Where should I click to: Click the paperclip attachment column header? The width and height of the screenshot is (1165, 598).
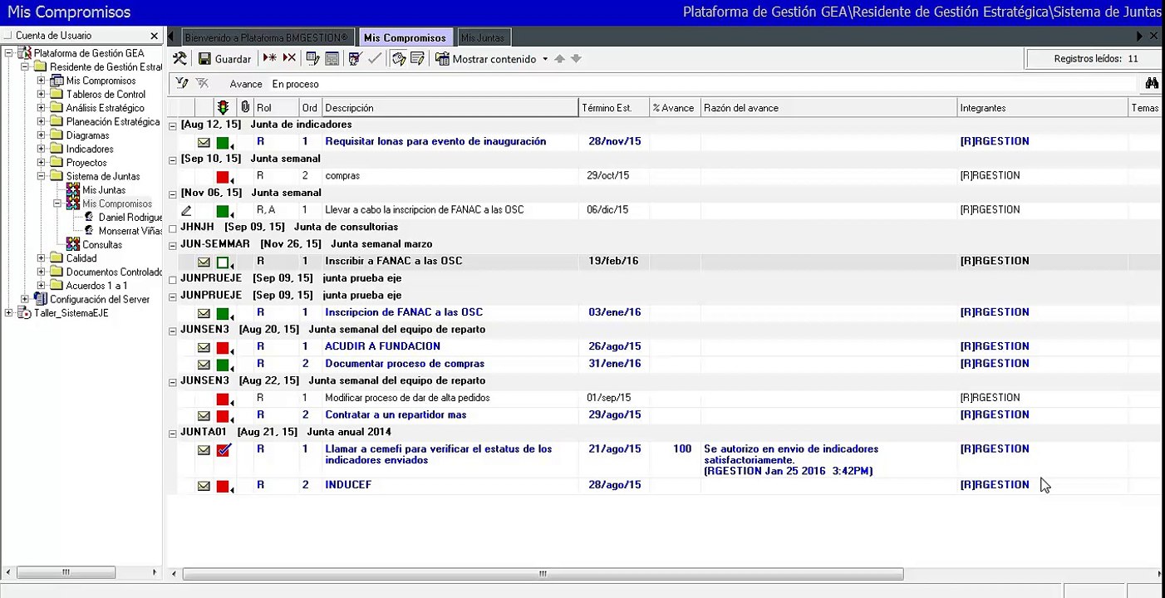(244, 107)
